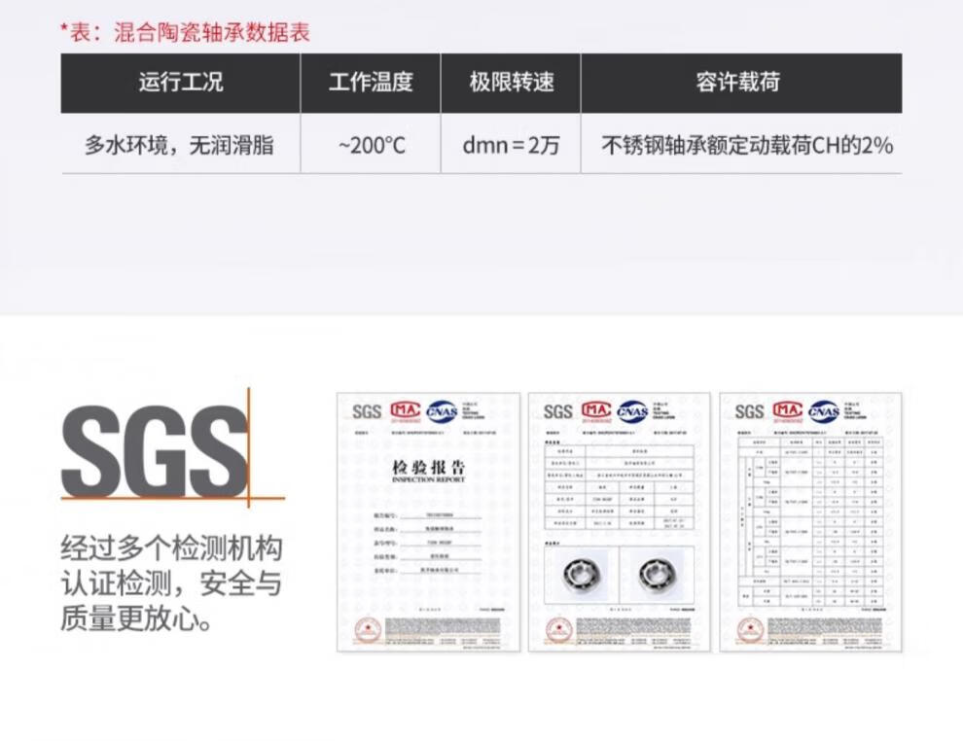This screenshot has height=741, width=963.
Task: Click the right bearing photo in middle report
Action: (x=657, y=576)
